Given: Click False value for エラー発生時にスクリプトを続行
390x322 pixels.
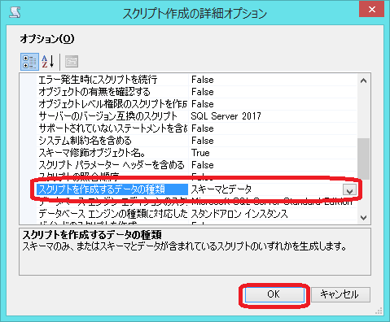Looking at the screenshot, I should click(x=203, y=80).
